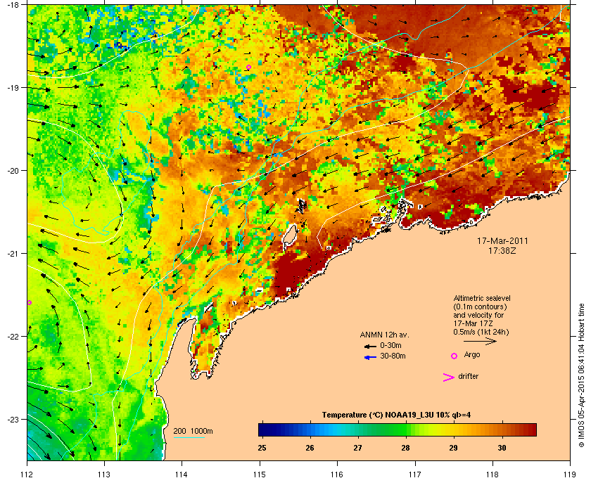
Task: Click the Argo legend label
Action: coord(472,355)
